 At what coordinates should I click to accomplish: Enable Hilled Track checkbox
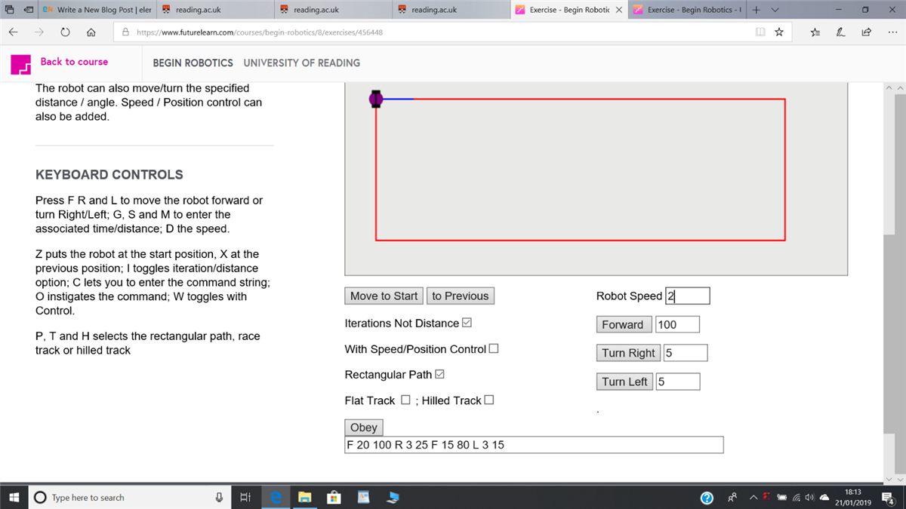488,400
